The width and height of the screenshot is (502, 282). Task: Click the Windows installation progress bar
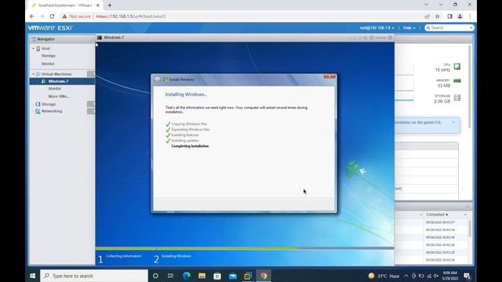point(245,248)
